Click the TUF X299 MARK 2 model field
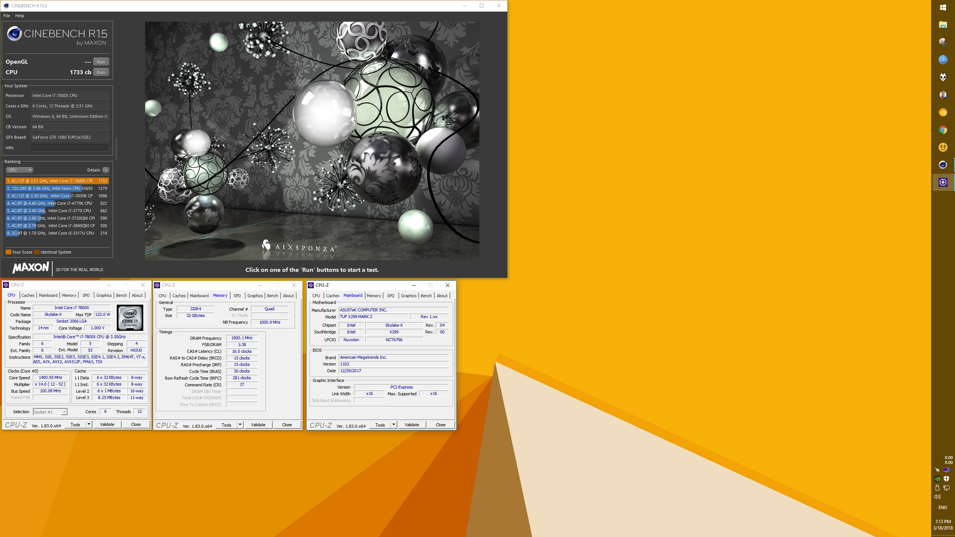The width and height of the screenshot is (955, 537). click(374, 317)
